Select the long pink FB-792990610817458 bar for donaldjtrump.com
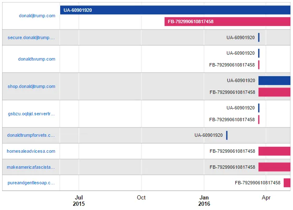 227,21
